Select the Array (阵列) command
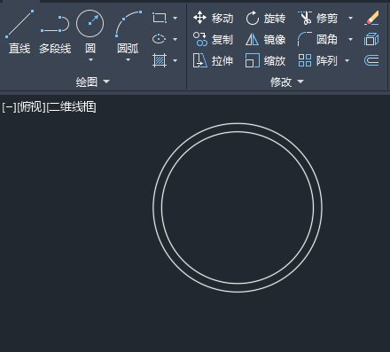Image resolution: width=390 pixels, height=352 pixels. pyautogui.click(x=318, y=60)
